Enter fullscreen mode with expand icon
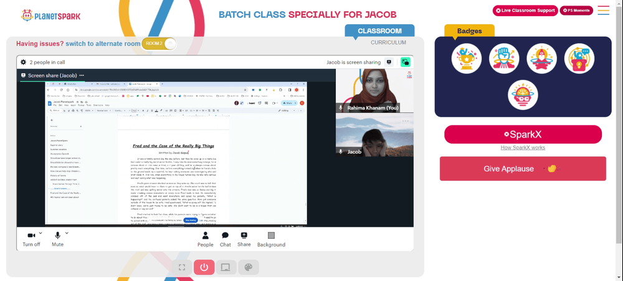The width and height of the screenshot is (623, 281). tap(182, 267)
